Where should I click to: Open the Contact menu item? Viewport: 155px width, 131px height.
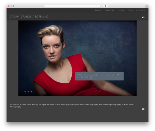[140, 11]
